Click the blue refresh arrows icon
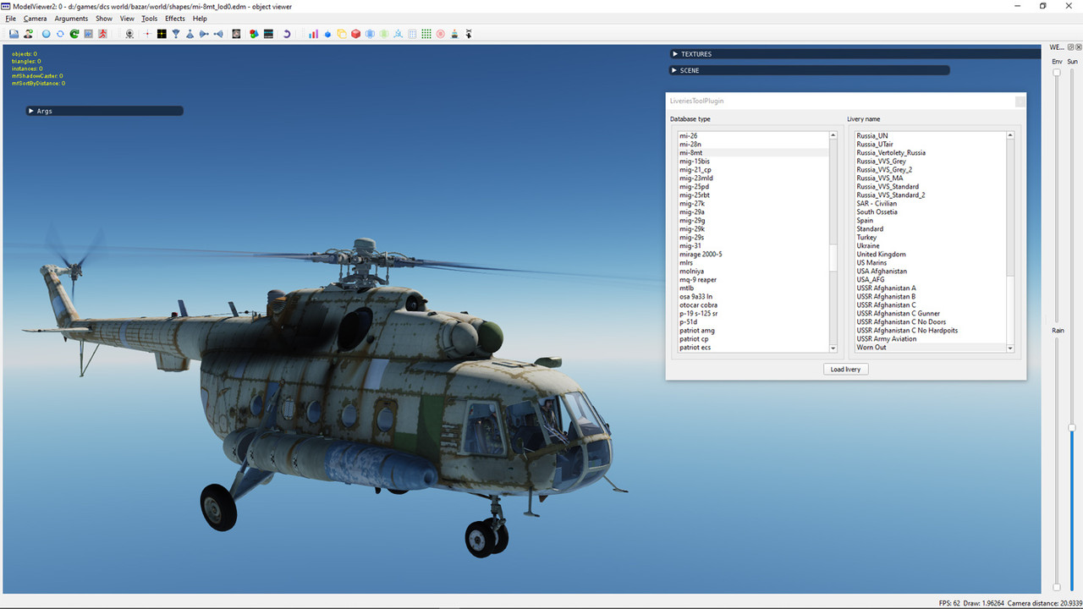 60,34
